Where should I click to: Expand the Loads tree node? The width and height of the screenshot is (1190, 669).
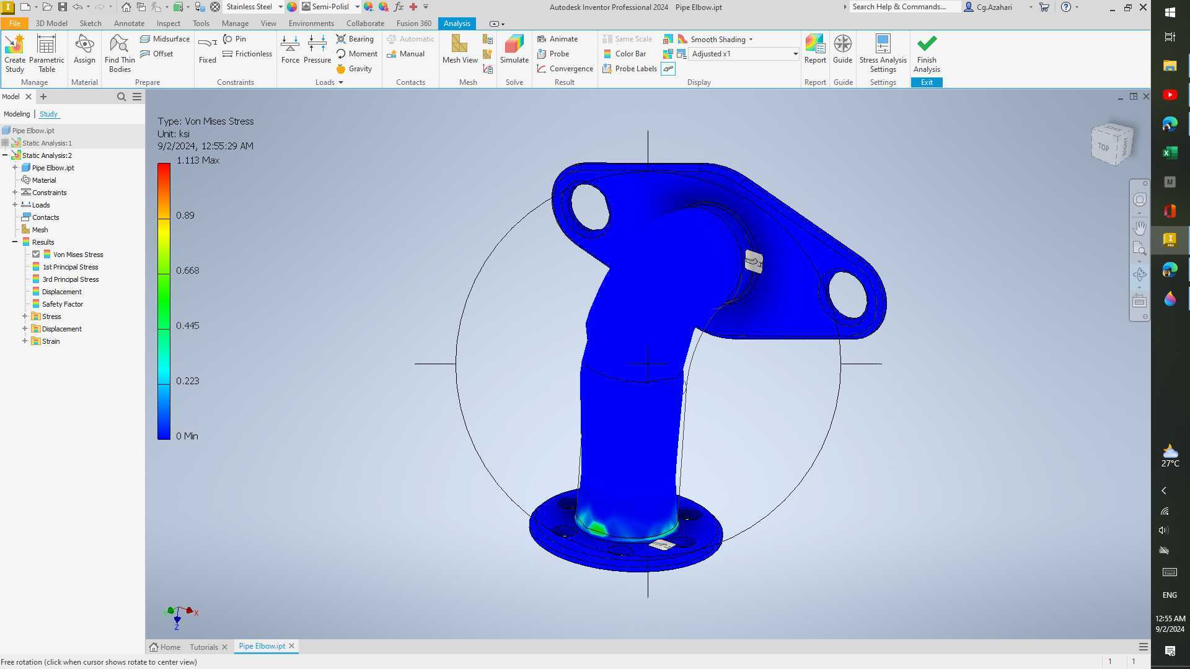coord(15,204)
